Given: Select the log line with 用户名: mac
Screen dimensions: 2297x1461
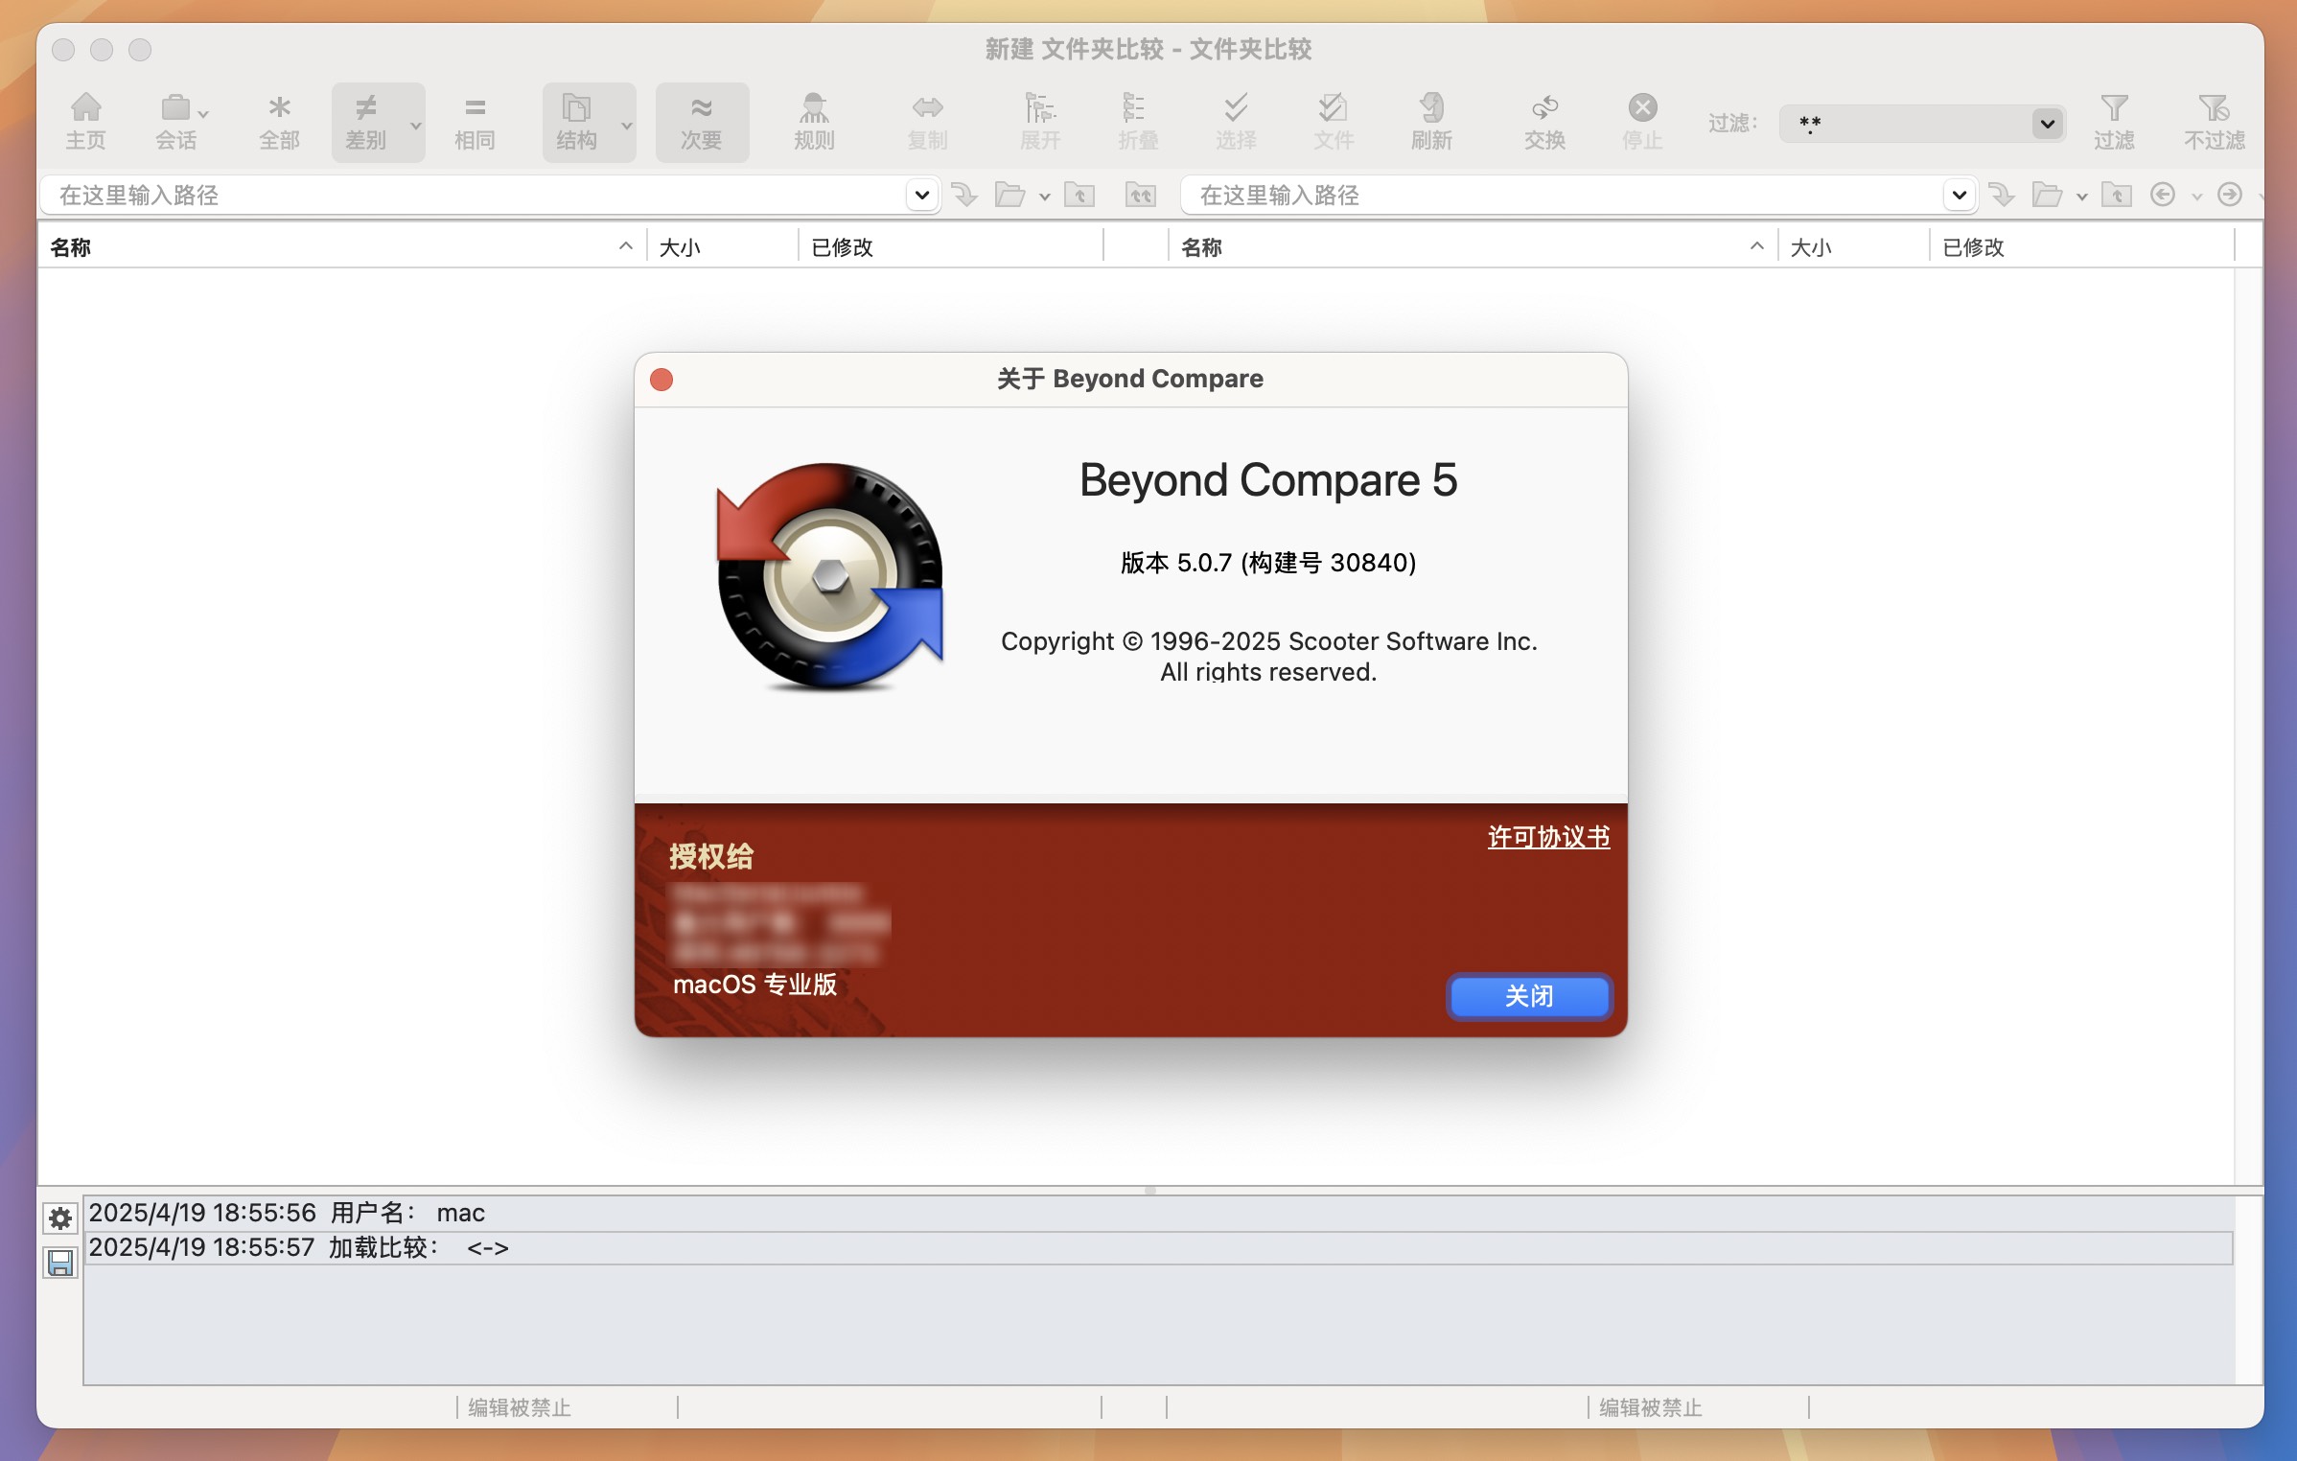Looking at the screenshot, I should tap(1158, 1213).
